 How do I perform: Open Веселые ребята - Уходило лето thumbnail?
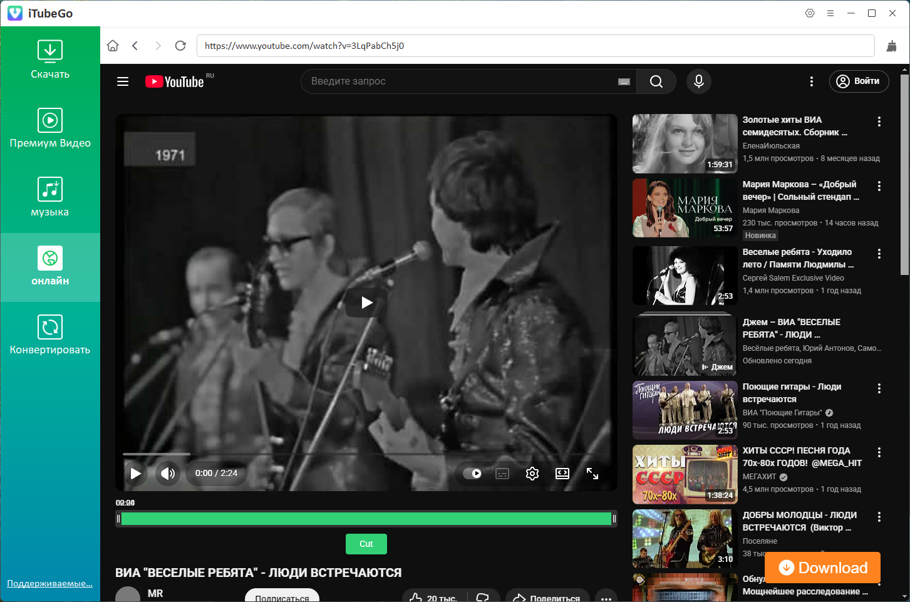click(685, 276)
